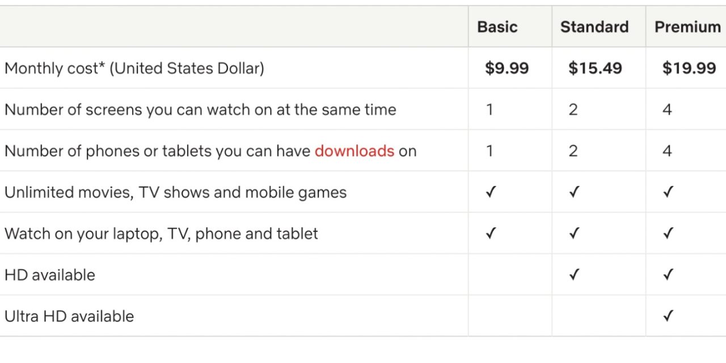Click Basic checkmark in laptop/TV row
The height and width of the screenshot is (363, 726).
(491, 233)
